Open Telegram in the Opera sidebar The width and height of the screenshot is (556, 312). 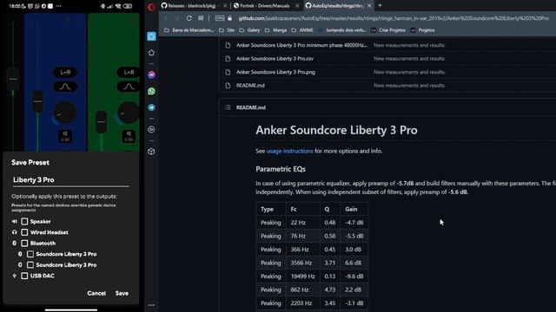click(151, 107)
